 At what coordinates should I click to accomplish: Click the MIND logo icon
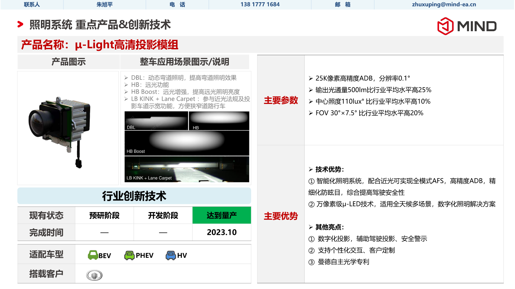tap(445, 26)
